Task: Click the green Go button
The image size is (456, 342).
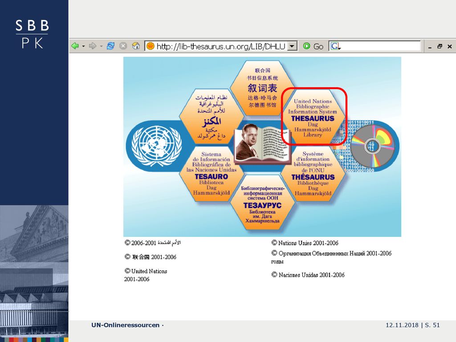Action: click(313, 46)
